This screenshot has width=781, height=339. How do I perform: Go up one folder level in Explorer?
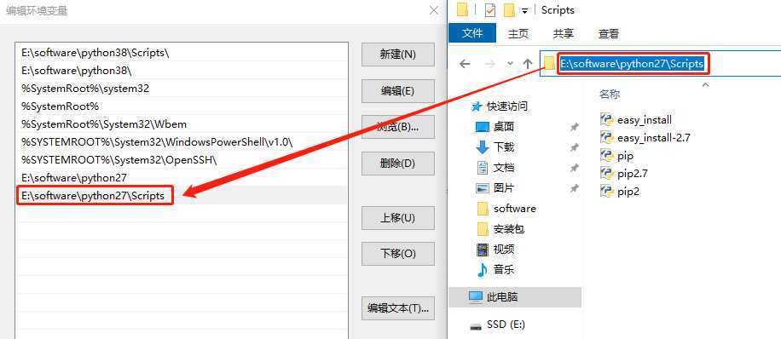528,64
